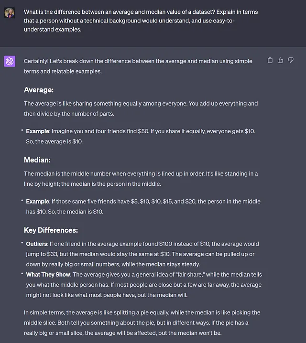Click the thumbs up icon
Image resolution: width=306 pixels, height=343 pixels.
(x=280, y=60)
